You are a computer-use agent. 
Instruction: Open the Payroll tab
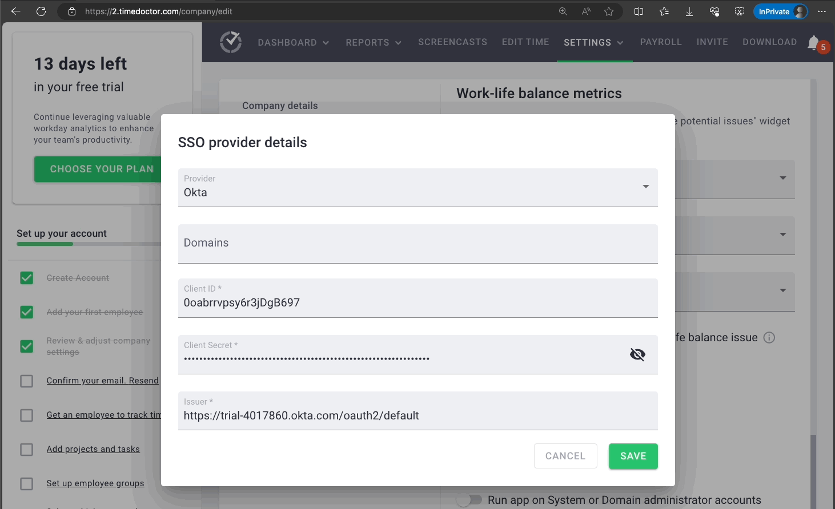(x=661, y=42)
